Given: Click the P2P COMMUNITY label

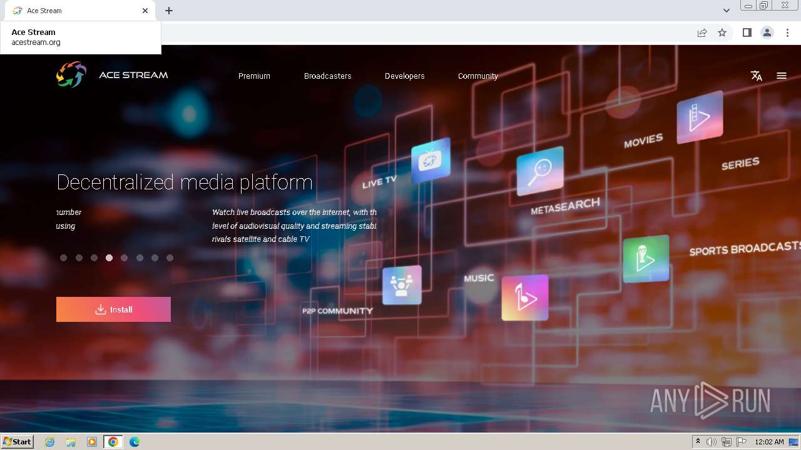Looking at the screenshot, I should 337,311.
